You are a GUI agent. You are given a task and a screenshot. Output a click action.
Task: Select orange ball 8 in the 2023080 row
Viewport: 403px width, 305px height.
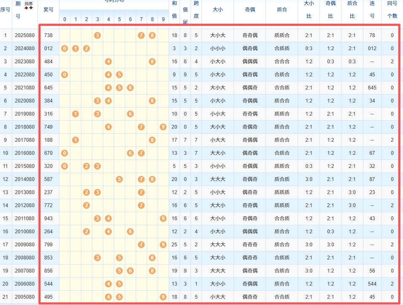(152, 62)
